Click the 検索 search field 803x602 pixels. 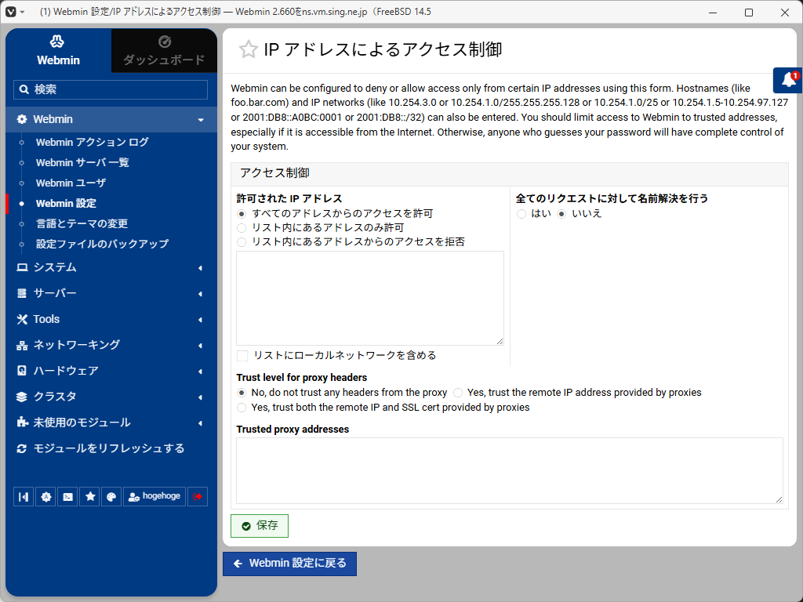pos(111,89)
